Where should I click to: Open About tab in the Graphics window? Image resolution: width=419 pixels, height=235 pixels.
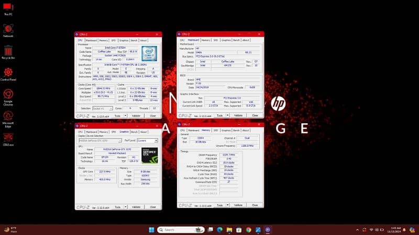coord(143,132)
